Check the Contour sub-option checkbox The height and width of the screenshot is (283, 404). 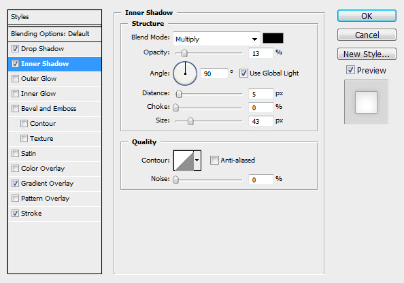point(24,123)
